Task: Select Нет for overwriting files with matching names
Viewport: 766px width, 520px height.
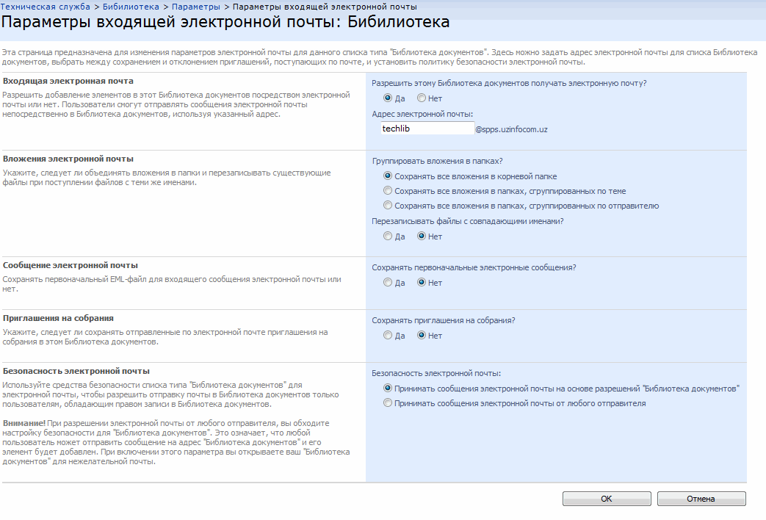Action: pos(422,236)
